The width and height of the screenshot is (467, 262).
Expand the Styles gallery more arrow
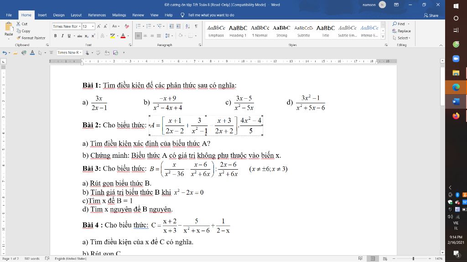383,37
